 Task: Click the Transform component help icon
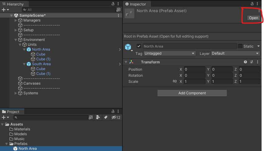(x=245, y=62)
